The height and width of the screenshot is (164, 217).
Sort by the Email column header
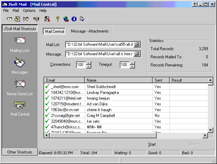point(64,80)
